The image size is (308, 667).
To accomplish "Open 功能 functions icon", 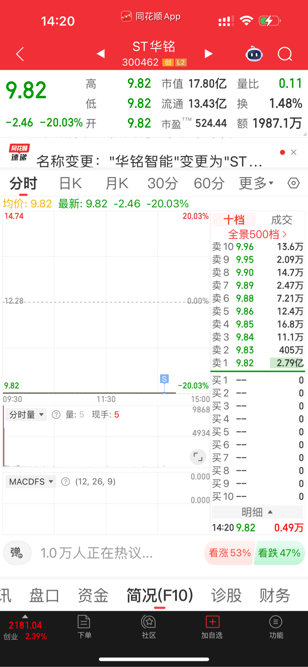I will click(x=276, y=627).
